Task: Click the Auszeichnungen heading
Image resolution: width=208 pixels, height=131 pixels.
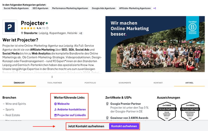Action: [169, 98]
